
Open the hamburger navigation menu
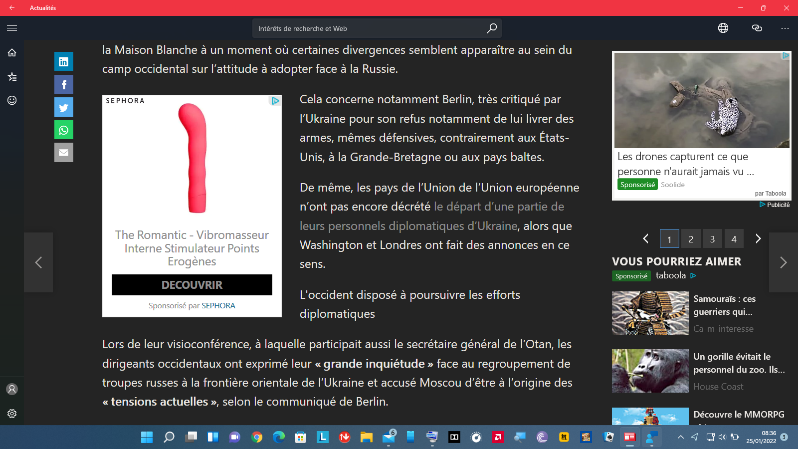point(12,28)
